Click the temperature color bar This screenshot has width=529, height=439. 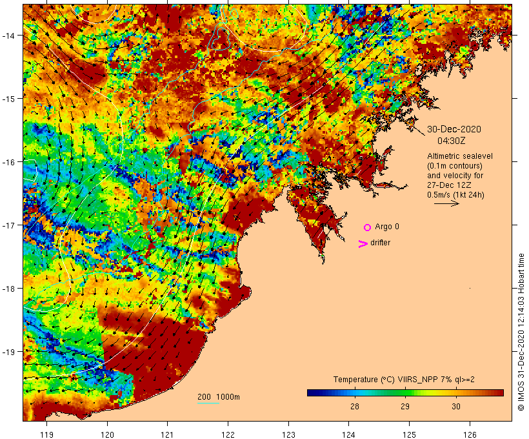tap(405, 393)
